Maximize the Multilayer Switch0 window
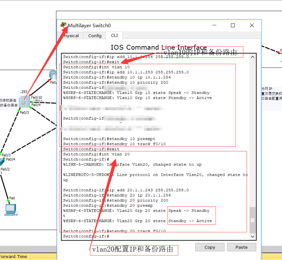282x260 pixels. (233, 25)
